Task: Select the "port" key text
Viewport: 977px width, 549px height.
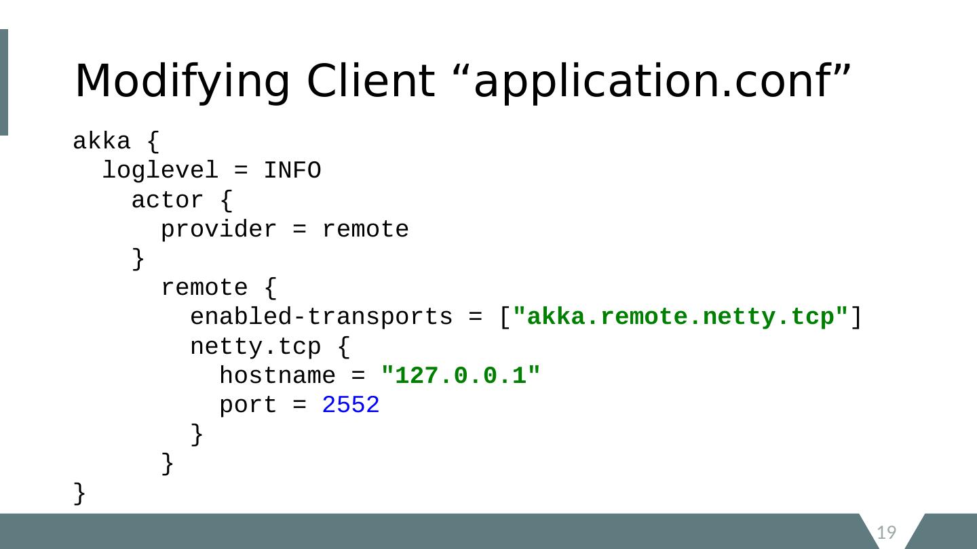Action: (248, 405)
